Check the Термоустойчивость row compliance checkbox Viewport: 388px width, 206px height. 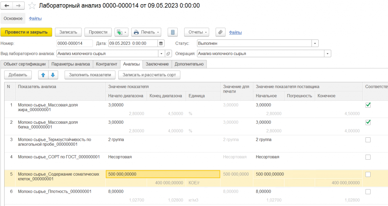point(368,140)
